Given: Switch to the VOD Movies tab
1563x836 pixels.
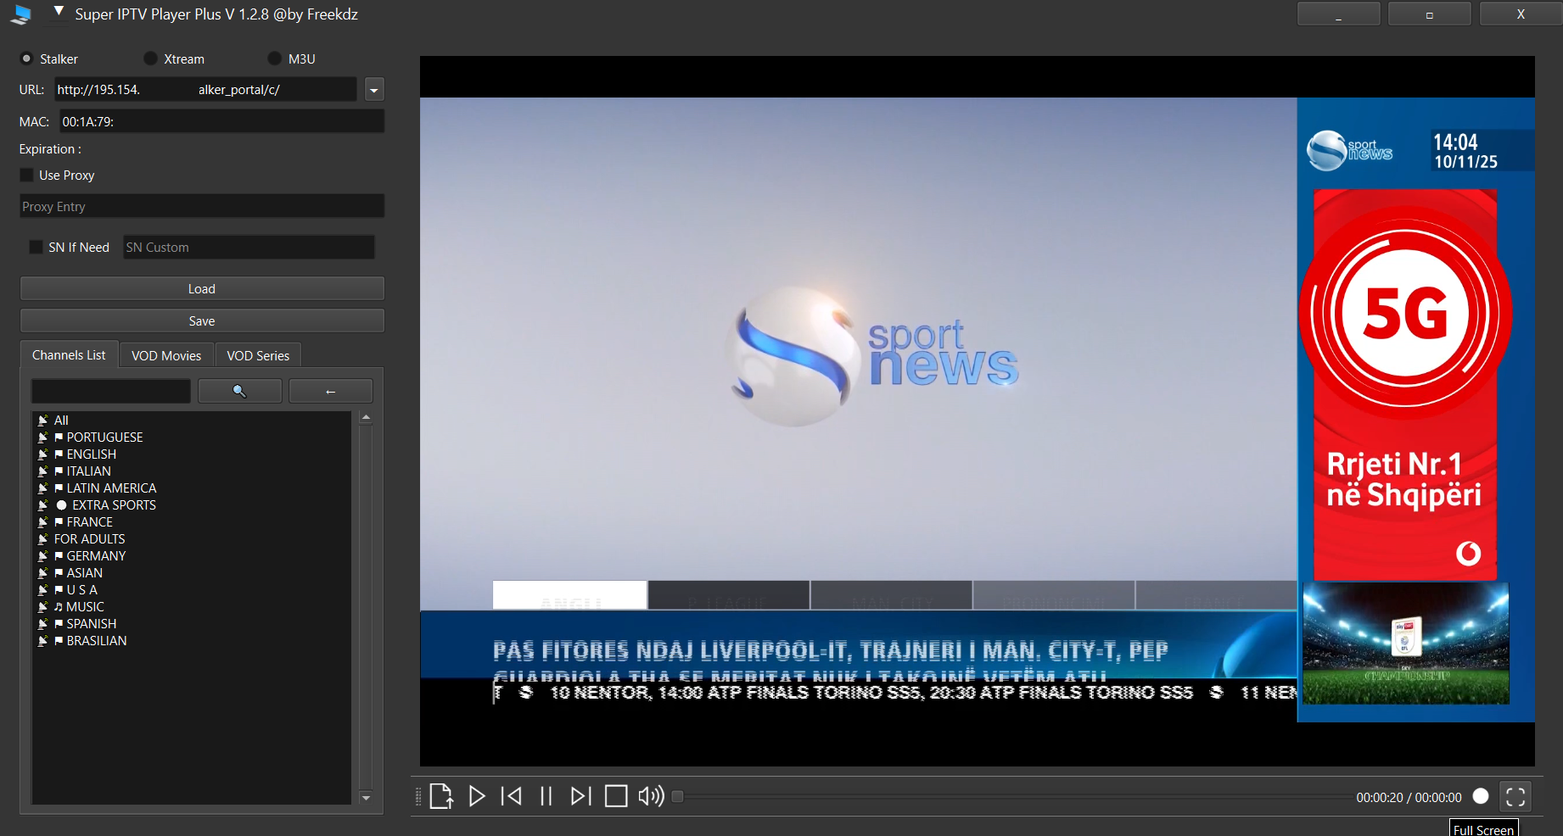Looking at the screenshot, I should 166,355.
